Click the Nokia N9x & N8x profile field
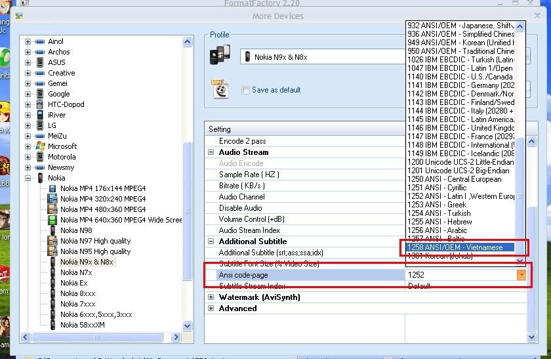551x359 pixels. (x=323, y=57)
